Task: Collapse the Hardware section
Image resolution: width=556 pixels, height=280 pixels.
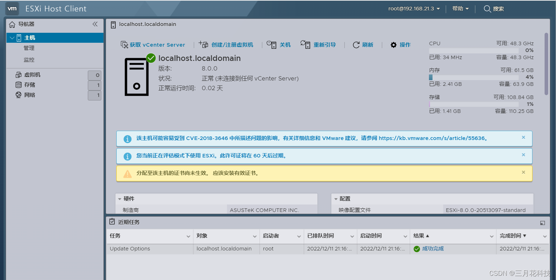Action: coord(120,199)
